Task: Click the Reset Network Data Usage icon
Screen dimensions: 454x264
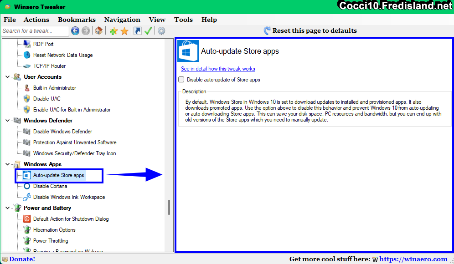Action: point(27,55)
